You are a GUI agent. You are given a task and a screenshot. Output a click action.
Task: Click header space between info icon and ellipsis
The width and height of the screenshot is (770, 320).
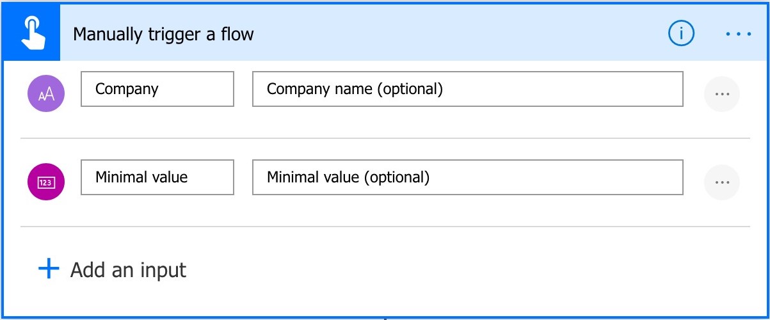coord(709,33)
